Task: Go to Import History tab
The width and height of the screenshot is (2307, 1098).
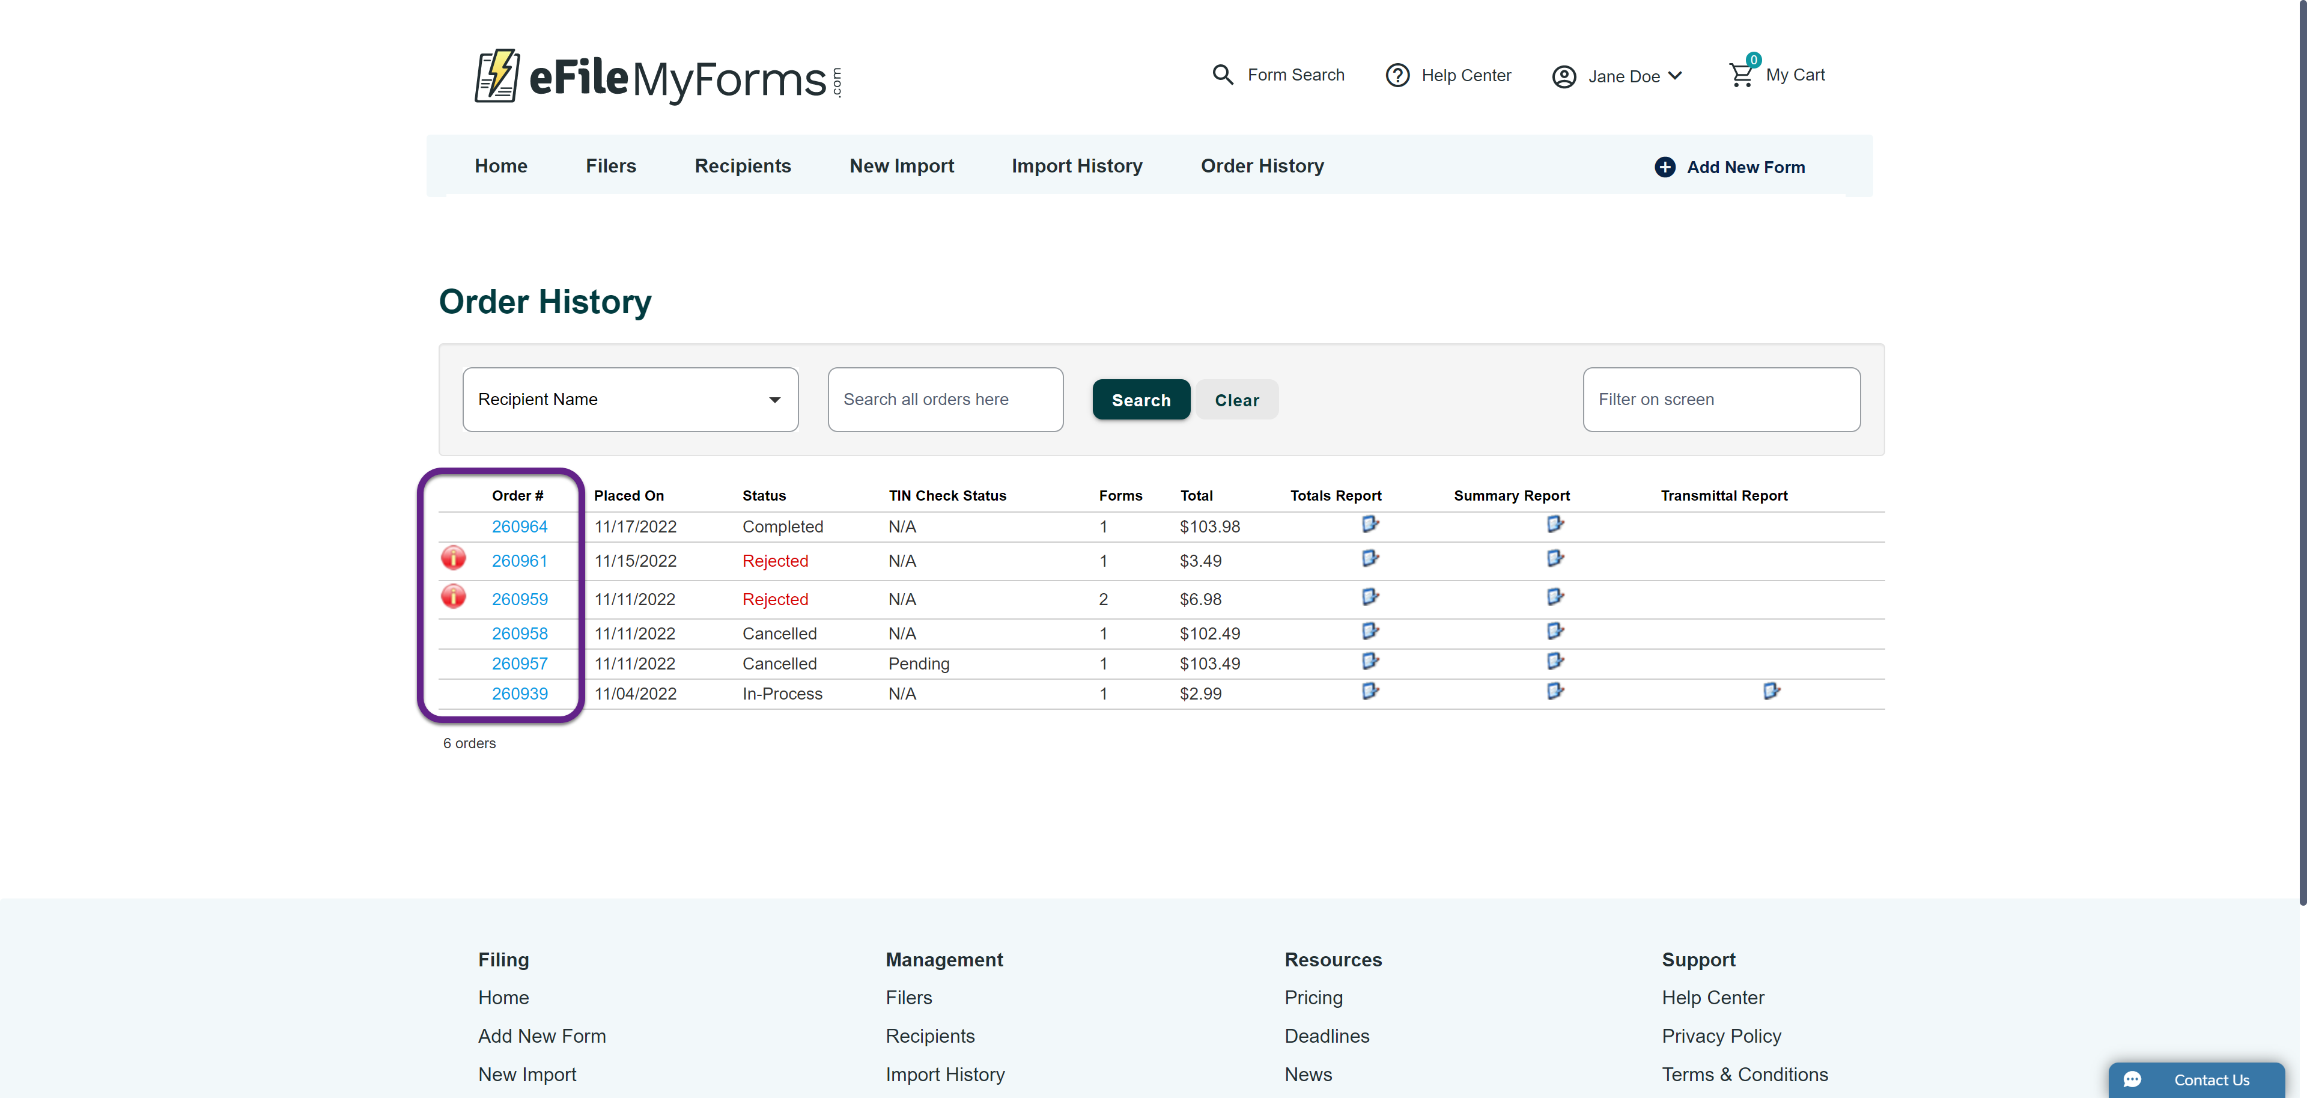Action: 1077,166
